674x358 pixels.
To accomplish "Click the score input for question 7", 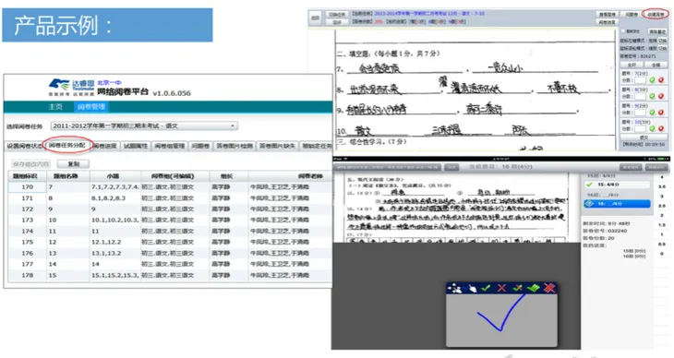I will [x=640, y=80].
